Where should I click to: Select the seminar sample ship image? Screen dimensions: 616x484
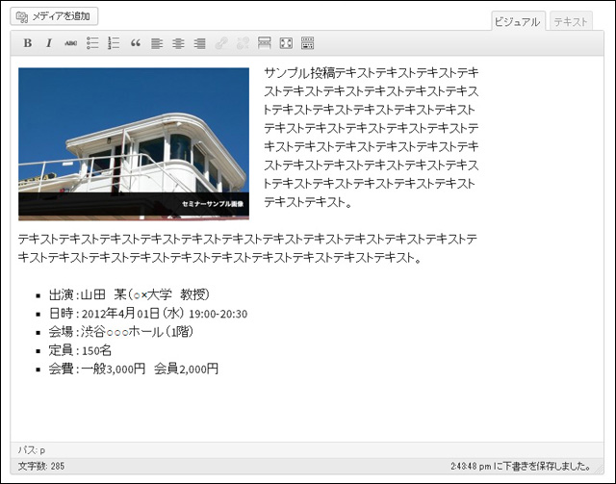click(134, 143)
